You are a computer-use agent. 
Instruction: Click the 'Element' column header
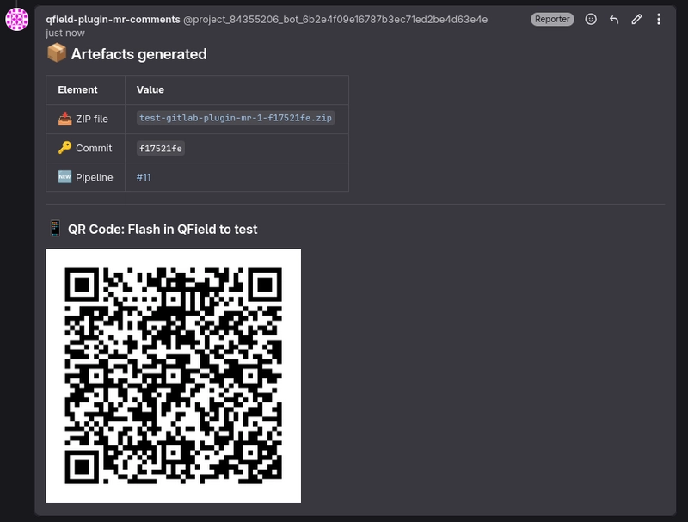pyautogui.click(x=85, y=89)
